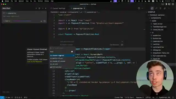Close the chat panel

point(46,8)
